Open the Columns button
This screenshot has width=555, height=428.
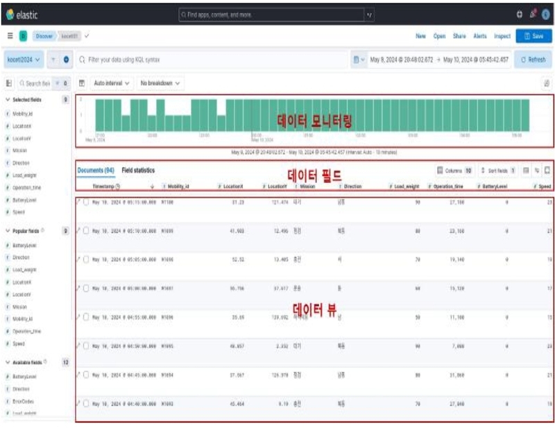click(x=455, y=171)
